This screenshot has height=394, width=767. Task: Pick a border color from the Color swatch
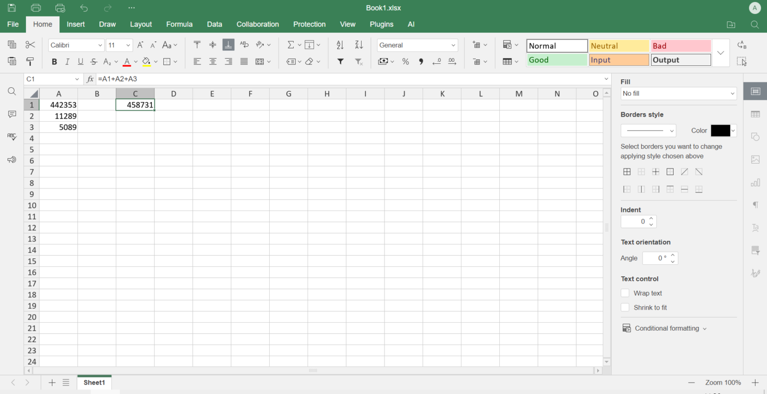720,130
